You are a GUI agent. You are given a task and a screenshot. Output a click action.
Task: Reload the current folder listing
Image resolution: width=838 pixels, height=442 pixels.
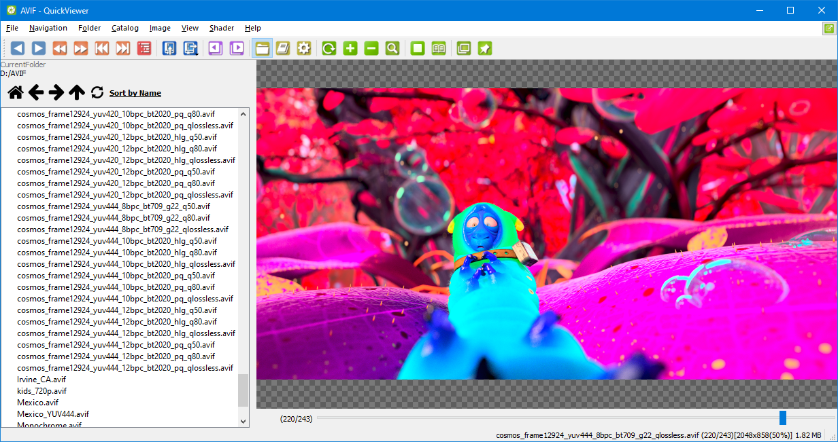(97, 92)
